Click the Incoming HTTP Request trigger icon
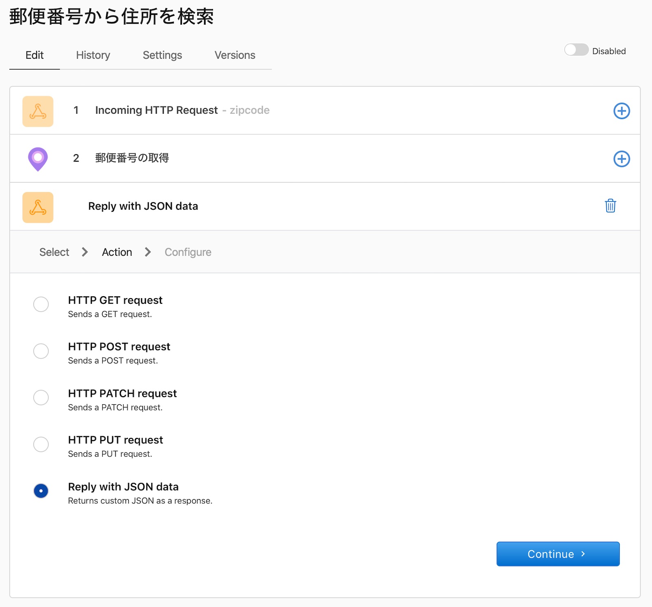Viewport: 652px width, 607px height. (37, 111)
